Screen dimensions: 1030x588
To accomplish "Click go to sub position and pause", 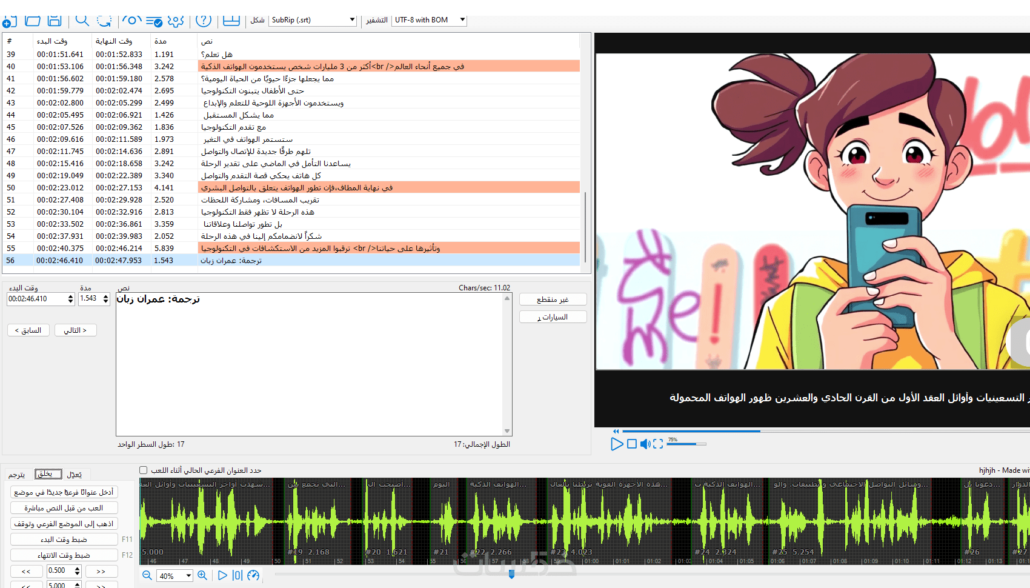I will 64,524.
